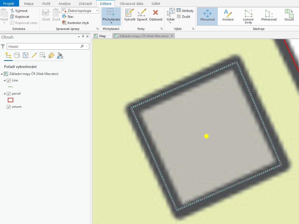Select the Přesunout move tool
Viewport: 299px width, 224px height.
tap(207, 16)
